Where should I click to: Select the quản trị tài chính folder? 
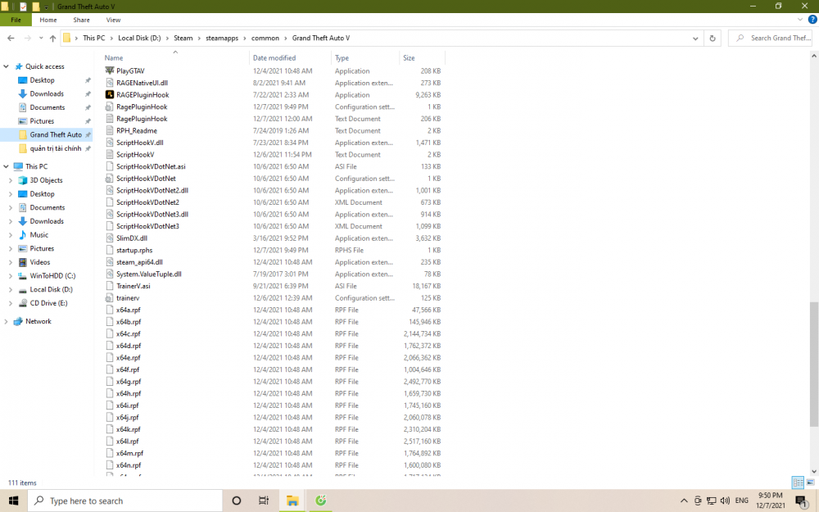pyautogui.click(x=56, y=147)
